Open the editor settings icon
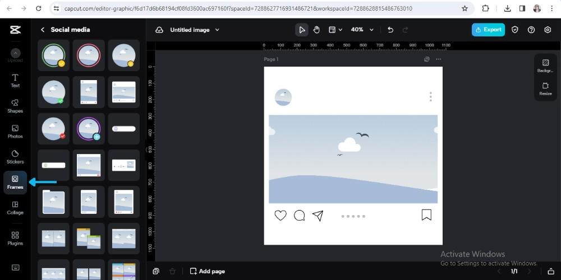The height and width of the screenshot is (280, 561). (548, 30)
